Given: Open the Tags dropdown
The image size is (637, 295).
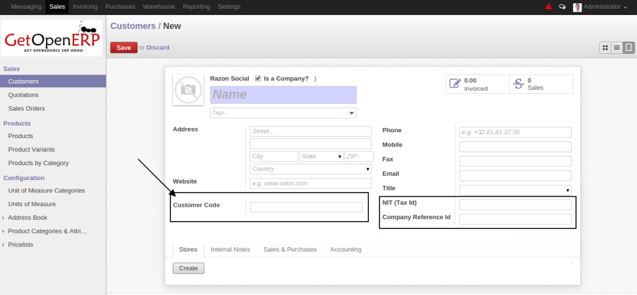Looking at the screenshot, I should click(351, 113).
